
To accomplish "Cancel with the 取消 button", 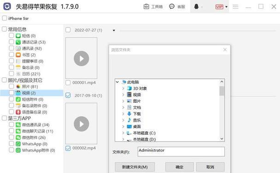I will tap(210, 167).
